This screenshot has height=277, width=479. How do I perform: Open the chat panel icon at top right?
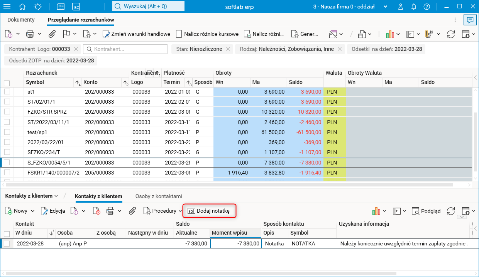click(470, 20)
